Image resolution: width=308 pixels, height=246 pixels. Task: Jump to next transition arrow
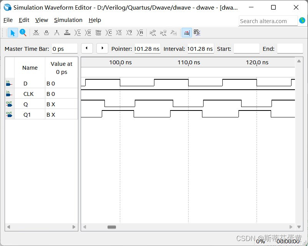click(x=102, y=48)
